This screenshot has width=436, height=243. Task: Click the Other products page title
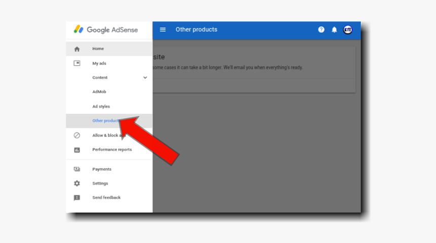point(196,29)
